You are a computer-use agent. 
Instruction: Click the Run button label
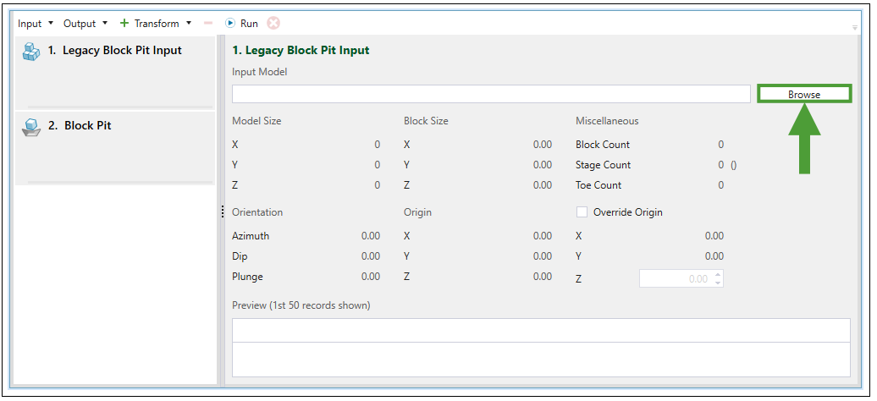249,24
